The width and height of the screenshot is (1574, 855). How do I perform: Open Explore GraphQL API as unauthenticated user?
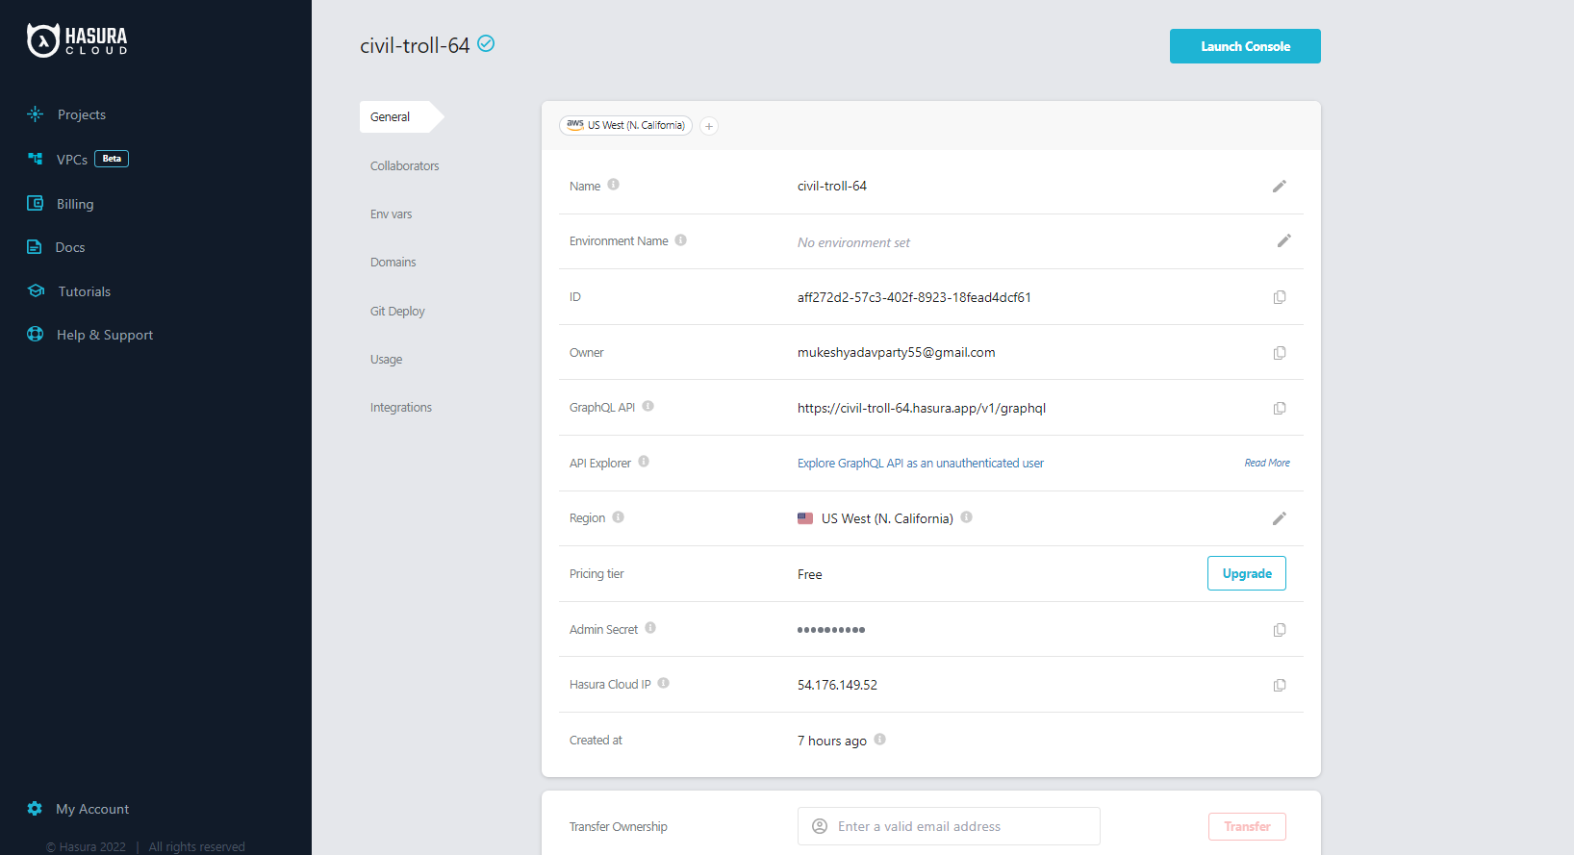[x=920, y=463]
